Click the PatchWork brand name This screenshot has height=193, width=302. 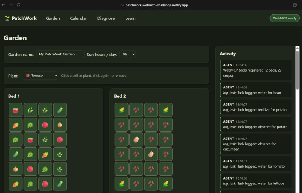click(24, 18)
